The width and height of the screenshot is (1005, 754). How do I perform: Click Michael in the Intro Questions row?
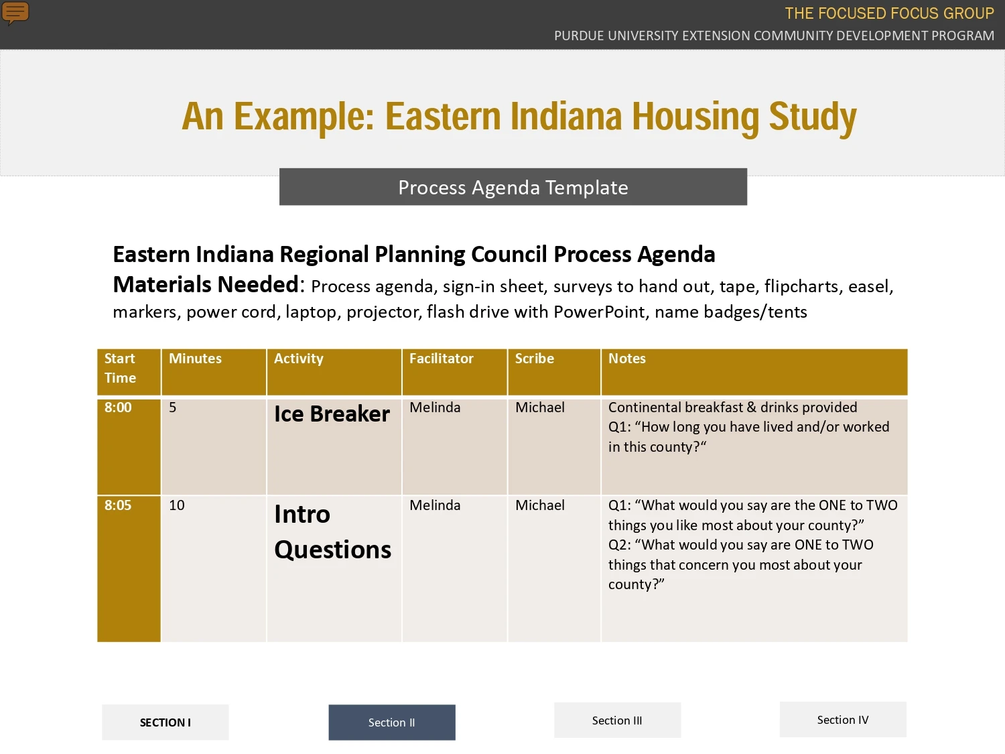[554, 569]
